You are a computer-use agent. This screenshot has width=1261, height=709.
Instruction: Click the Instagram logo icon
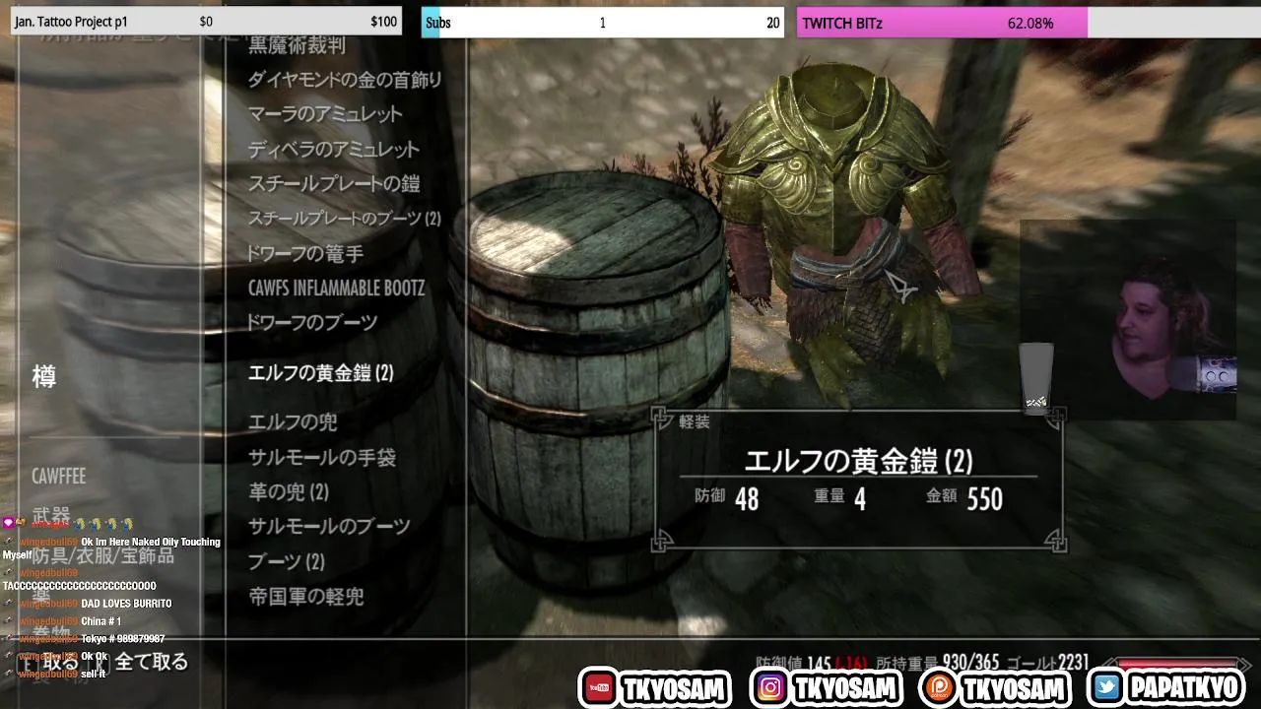(770, 688)
